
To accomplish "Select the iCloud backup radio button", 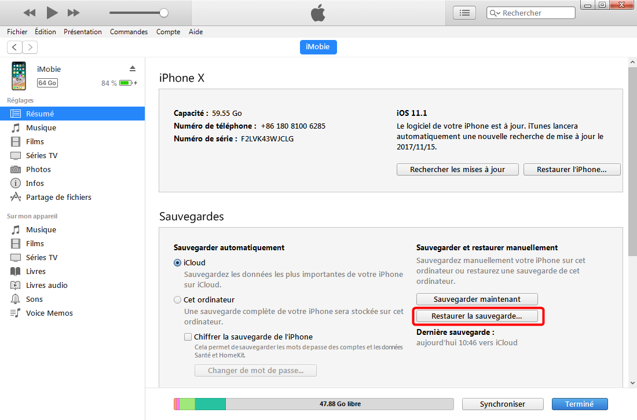I will point(178,262).
